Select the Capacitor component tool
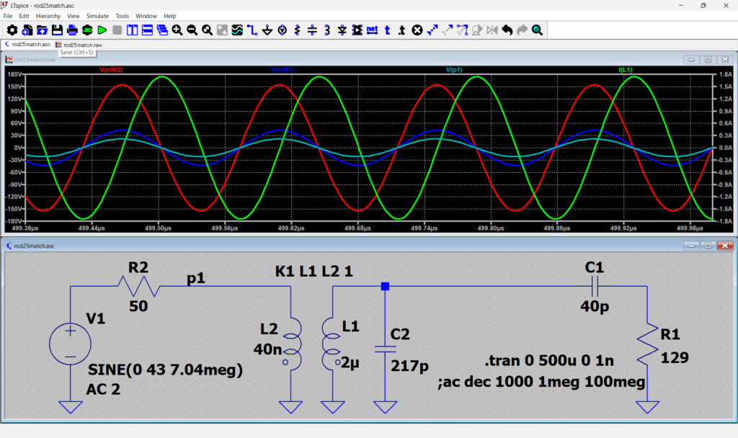This screenshot has width=738, height=438. [312, 30]
